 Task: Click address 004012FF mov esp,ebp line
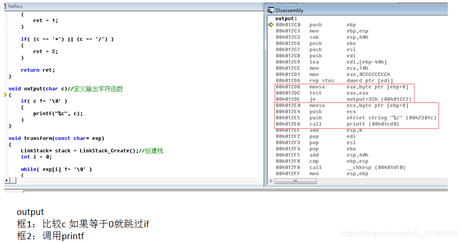coord(322,173)
